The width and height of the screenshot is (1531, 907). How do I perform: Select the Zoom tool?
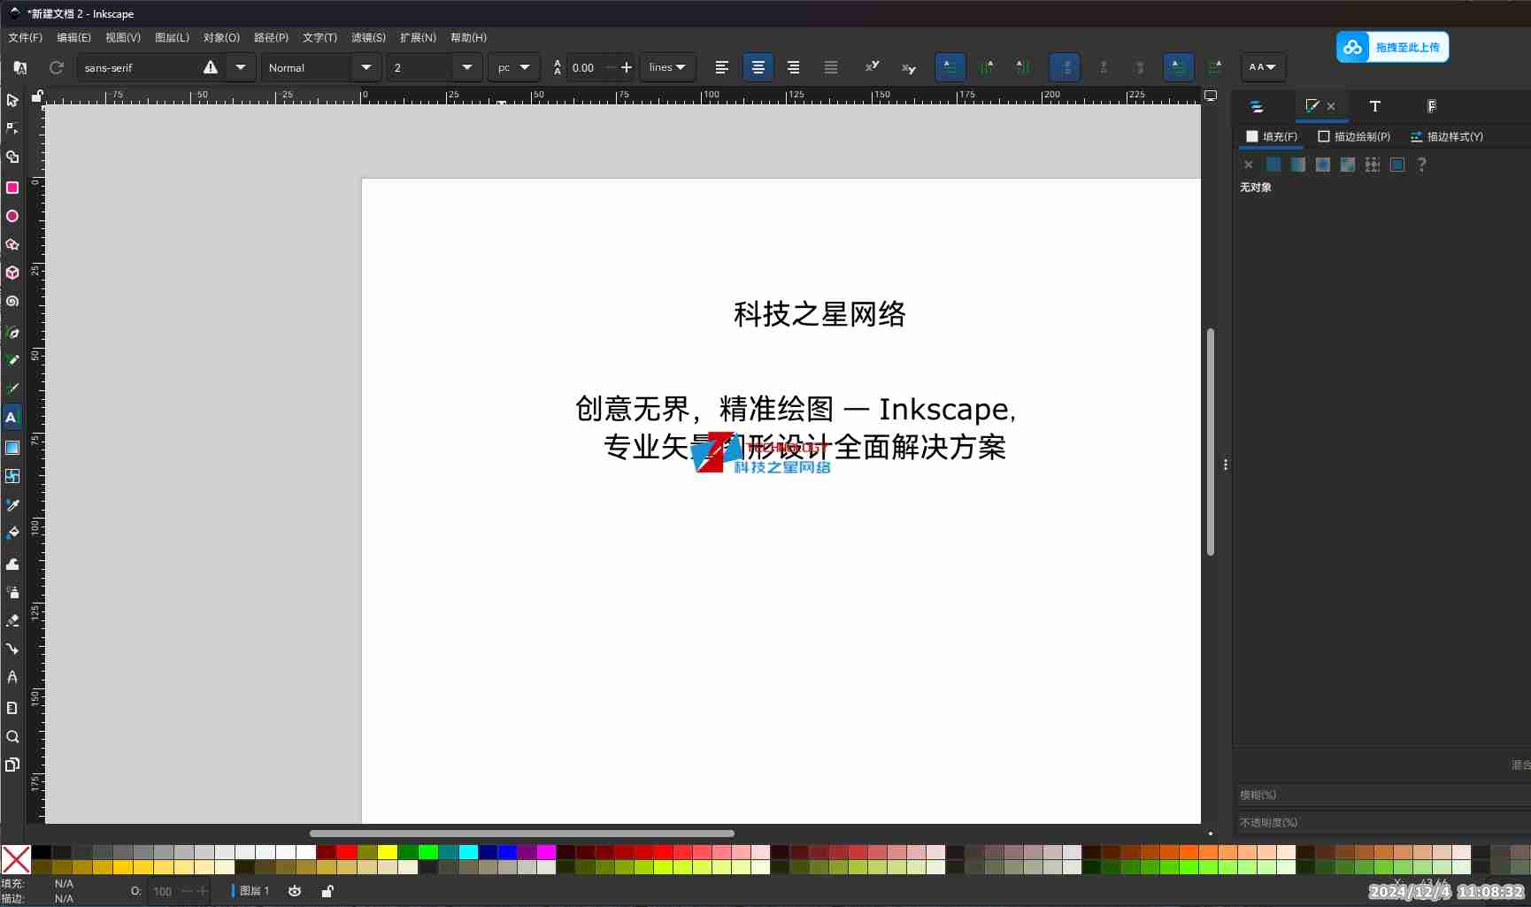12,736
